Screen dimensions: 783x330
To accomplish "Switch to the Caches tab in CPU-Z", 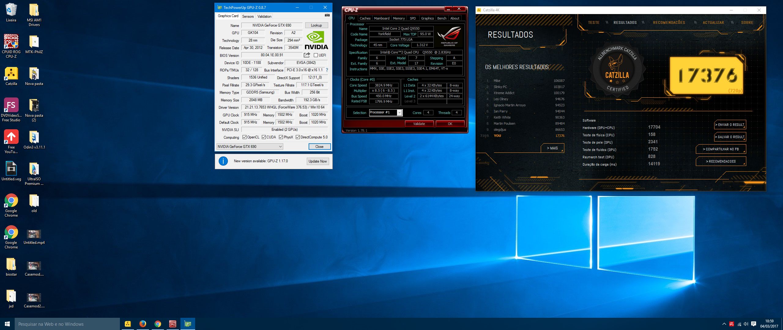I will click(365, 18).
